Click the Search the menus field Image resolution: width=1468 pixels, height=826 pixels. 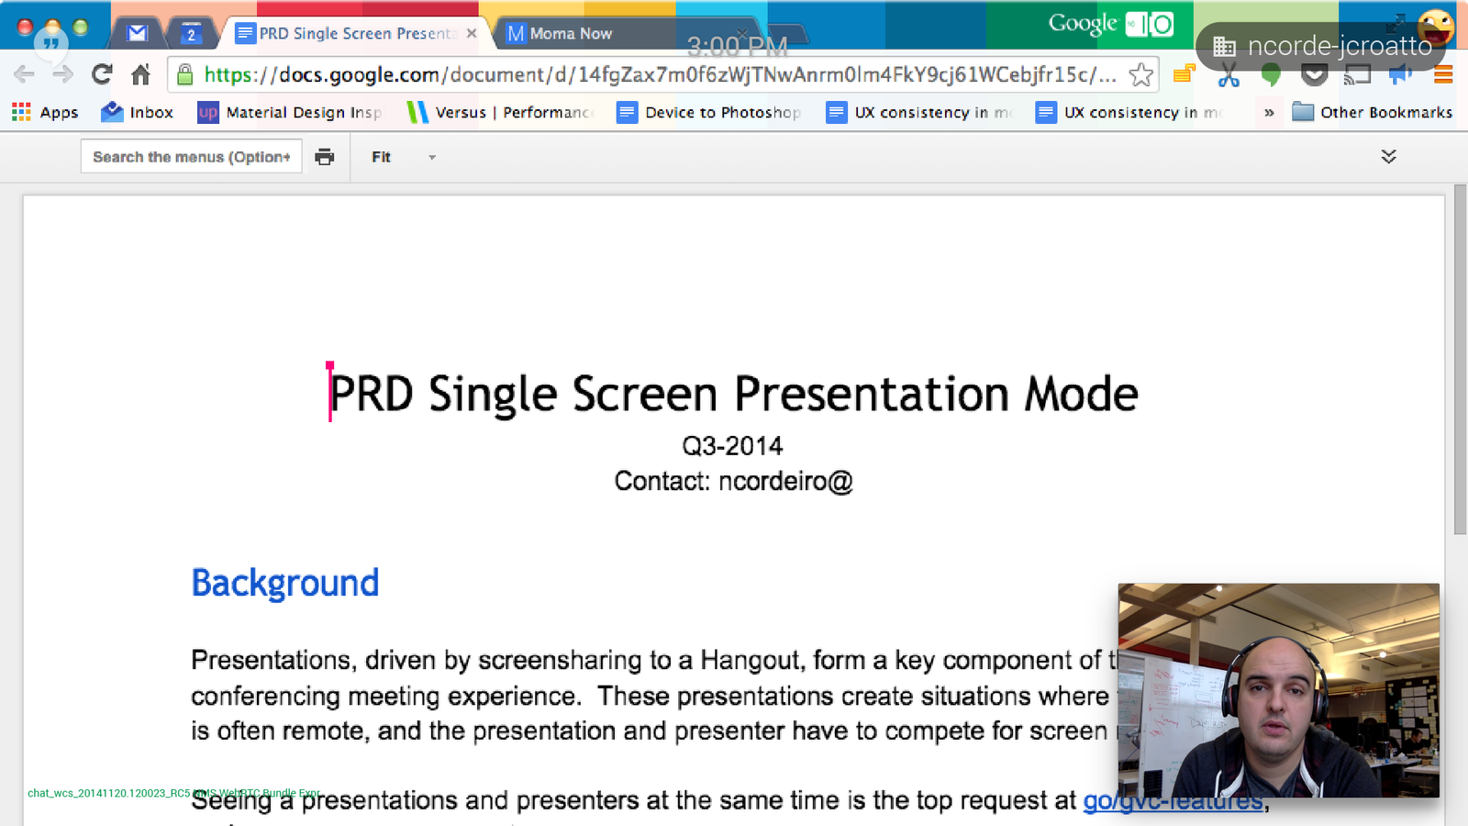[191, 157]
